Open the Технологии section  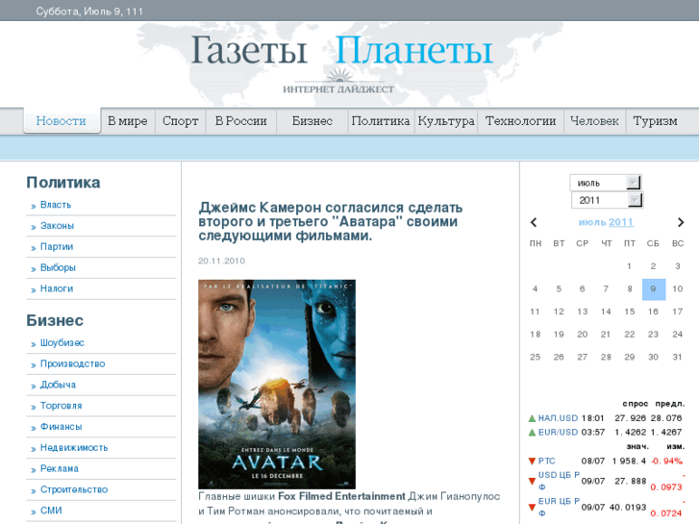520,121
